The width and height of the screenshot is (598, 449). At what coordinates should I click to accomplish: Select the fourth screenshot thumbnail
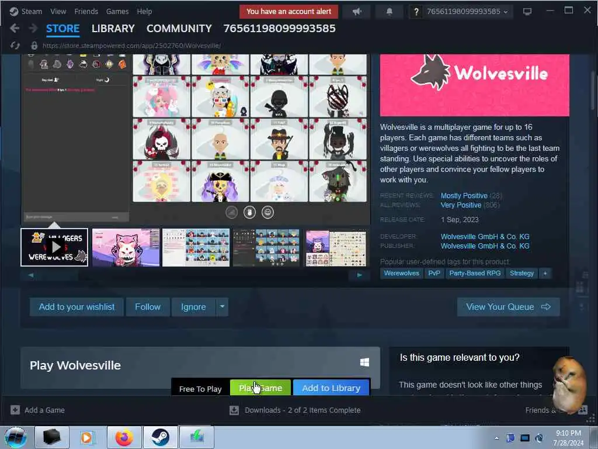coord(266,247)
